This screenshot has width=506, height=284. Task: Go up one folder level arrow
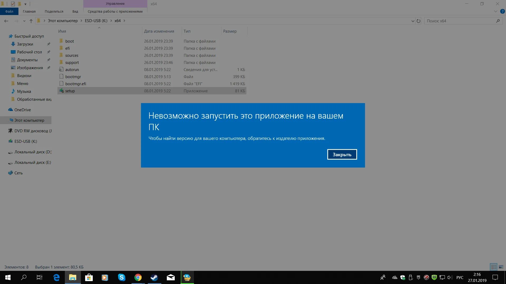click(31, 21)
